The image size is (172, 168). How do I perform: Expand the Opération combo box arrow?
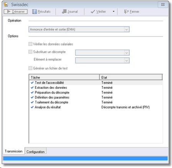coord(127,30)
